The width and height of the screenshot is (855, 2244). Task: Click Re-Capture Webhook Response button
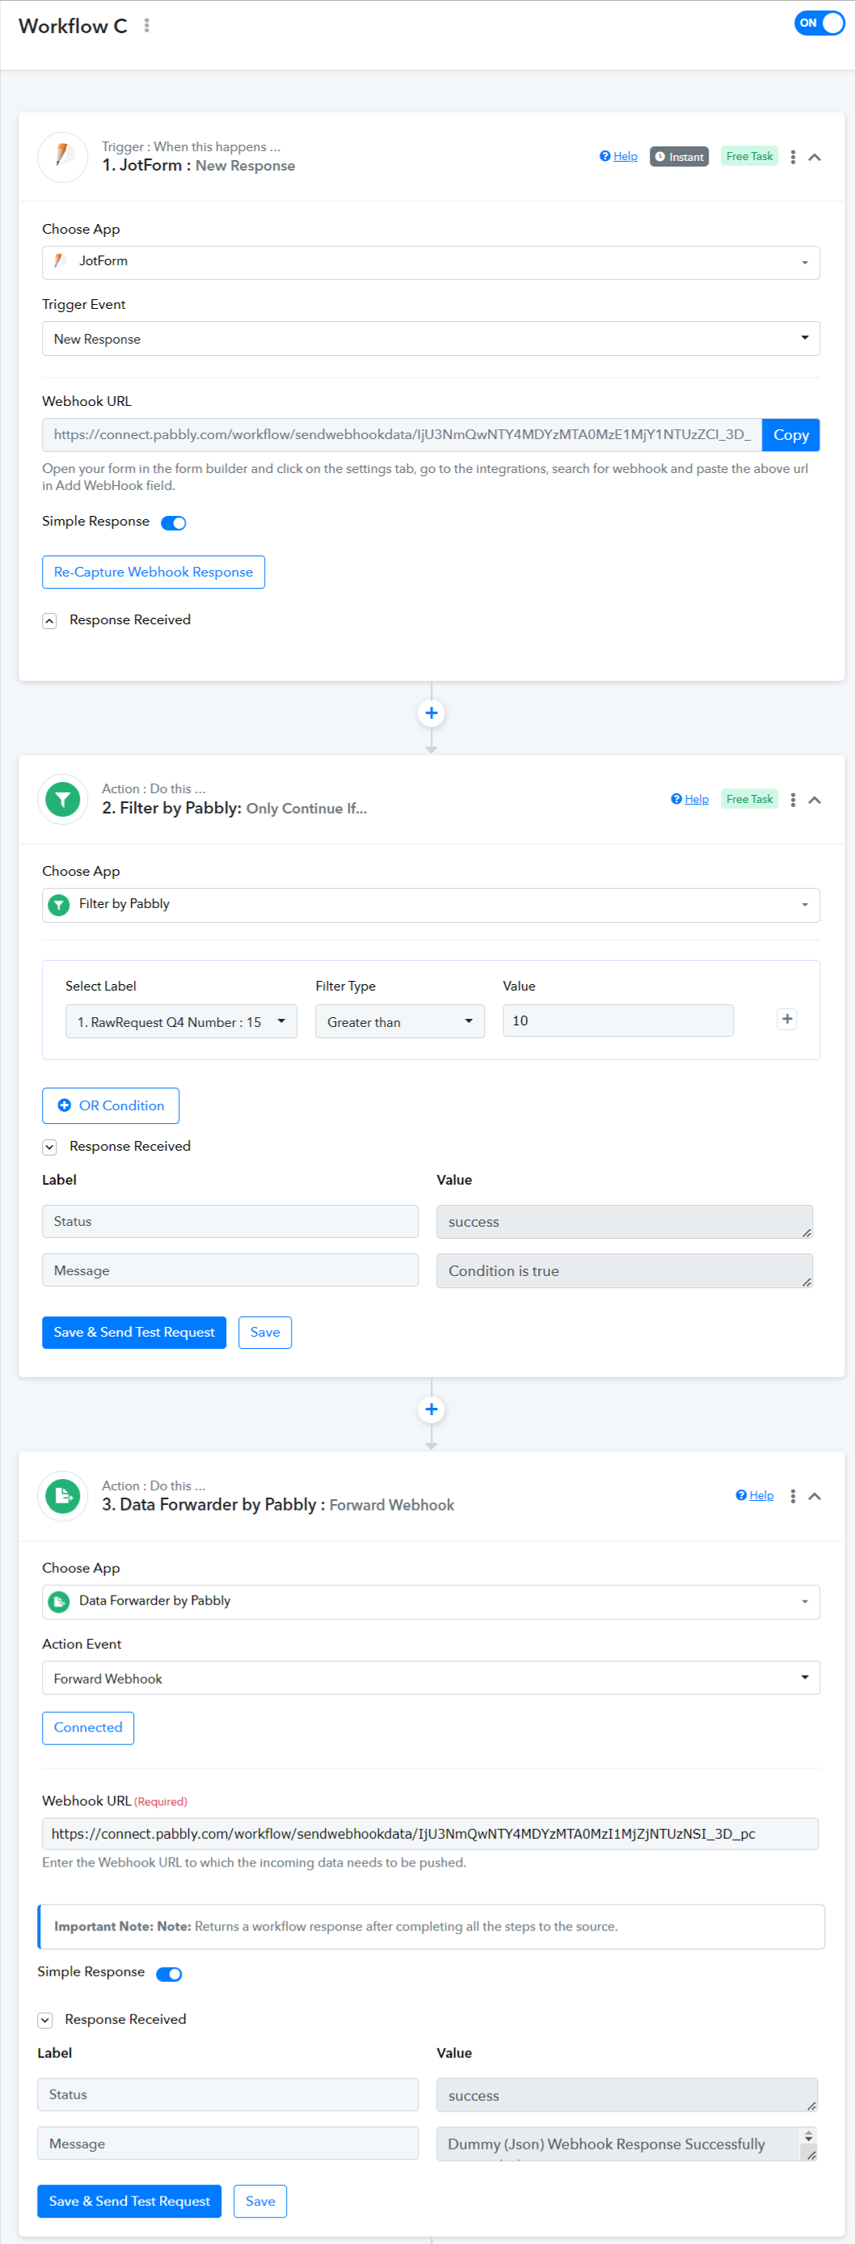(154, 573)
